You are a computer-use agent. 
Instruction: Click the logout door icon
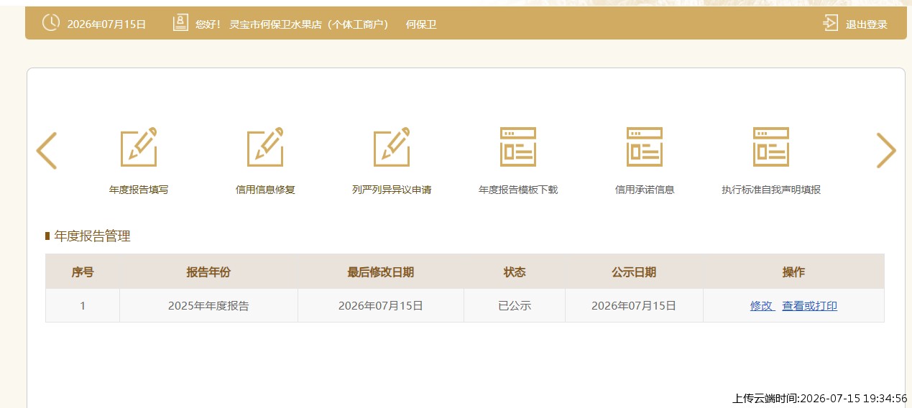pos(830,23)
